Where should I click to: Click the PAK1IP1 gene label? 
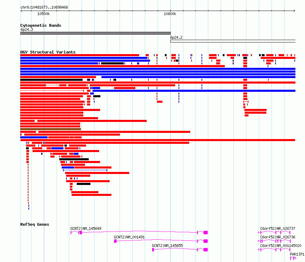[x=297, y=254]
